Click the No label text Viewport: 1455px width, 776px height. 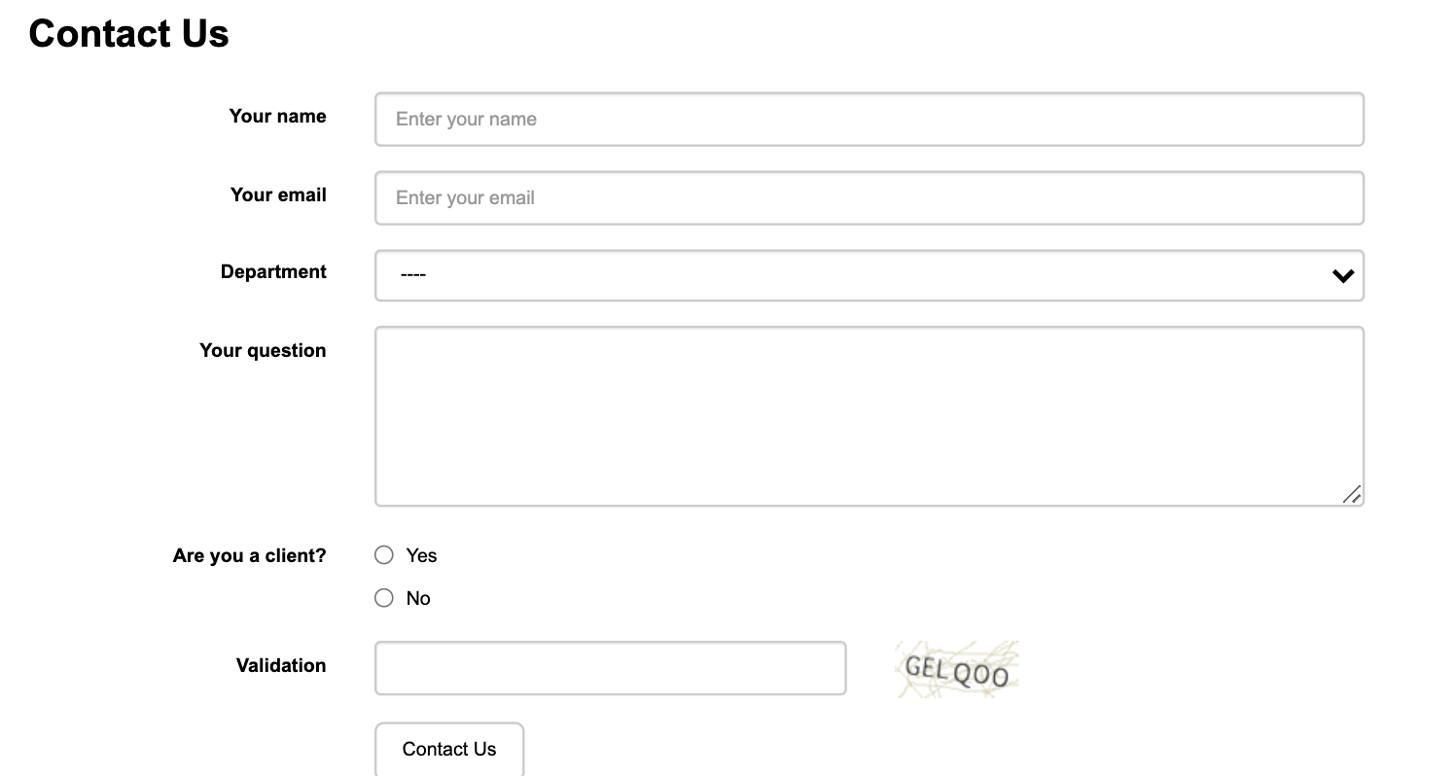click(418, 598)
